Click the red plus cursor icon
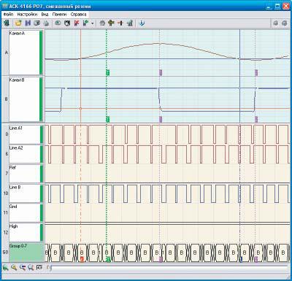The image size is (292, 281). coord(120,23)
